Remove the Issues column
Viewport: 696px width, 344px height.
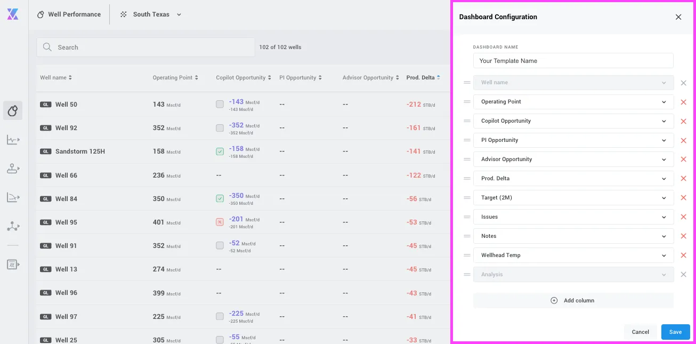point(684,217)
